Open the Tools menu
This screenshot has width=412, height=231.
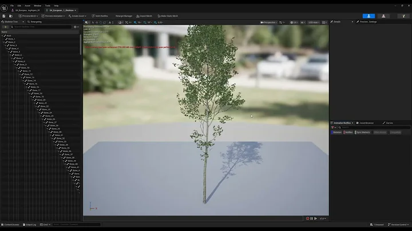point(47,6)
